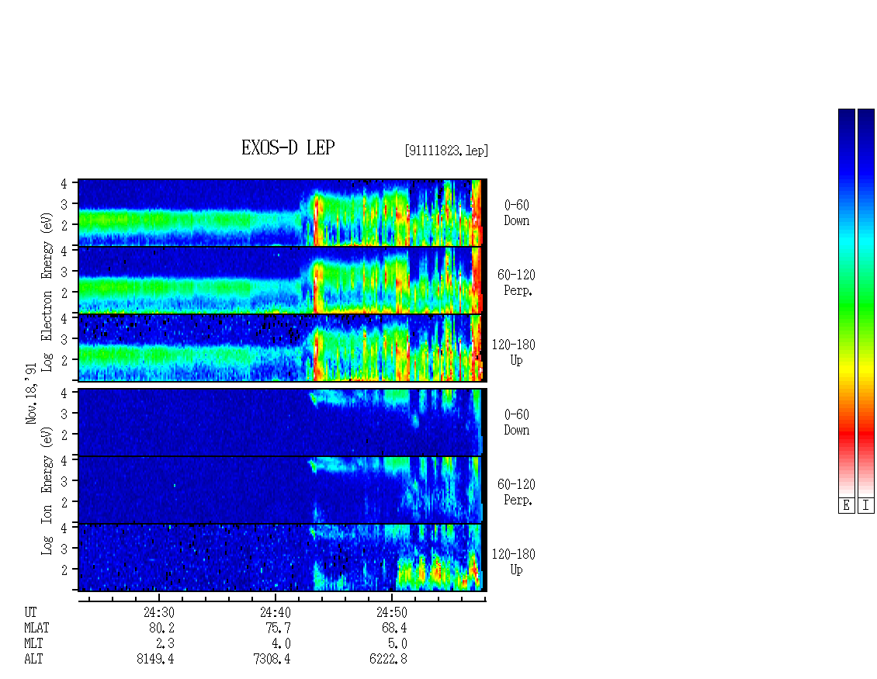
Task: Click the MLT row label
Action: point(33,644)
